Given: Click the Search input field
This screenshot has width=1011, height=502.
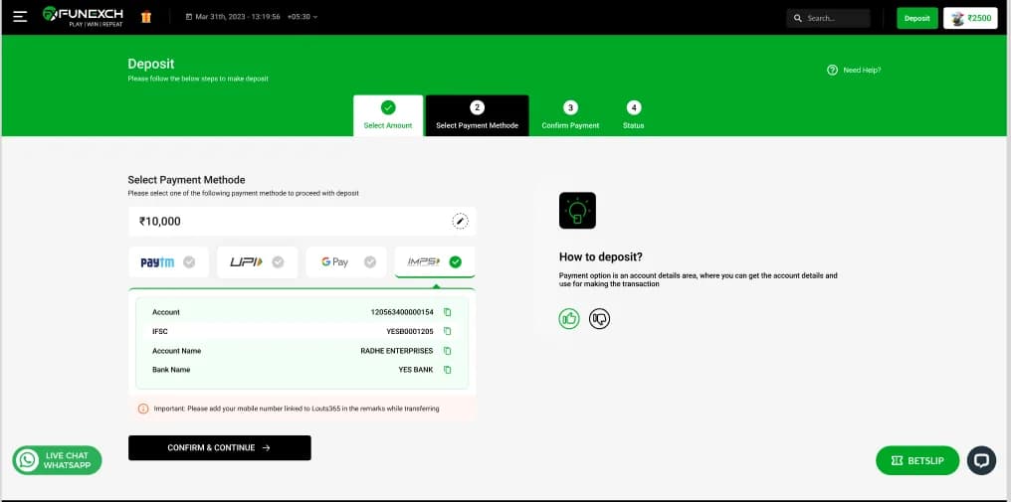Looking at the screenshot, I should 828,18.
